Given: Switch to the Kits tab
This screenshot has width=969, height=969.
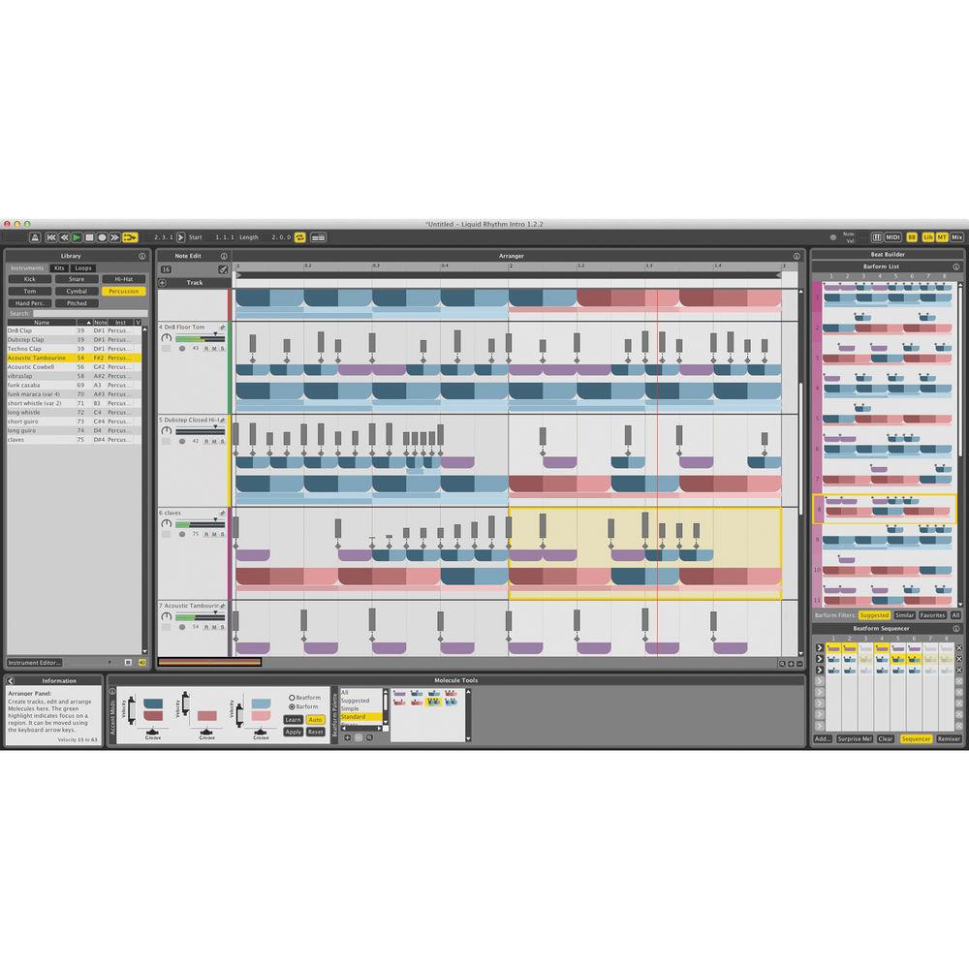Looking at the screenshot, I should pos(59,267).
